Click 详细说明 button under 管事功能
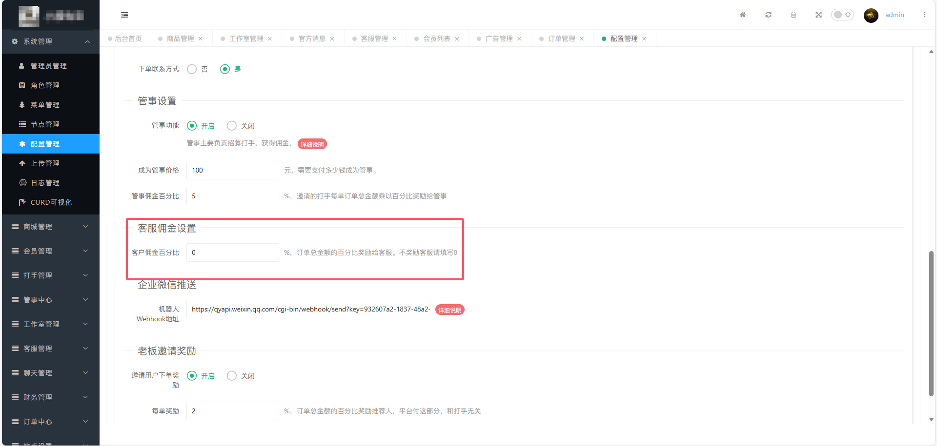This screenshot has width=937, height=446. click(312, 144)
